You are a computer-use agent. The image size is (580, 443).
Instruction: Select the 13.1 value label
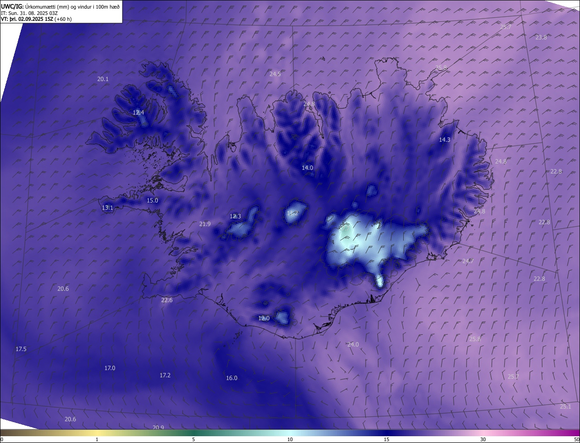(x=107, y=207)
